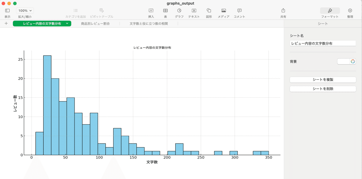362x179 pixels.
Task: Open the 共有 share icon
Action: pyautogui.click(x=283, y=11)
